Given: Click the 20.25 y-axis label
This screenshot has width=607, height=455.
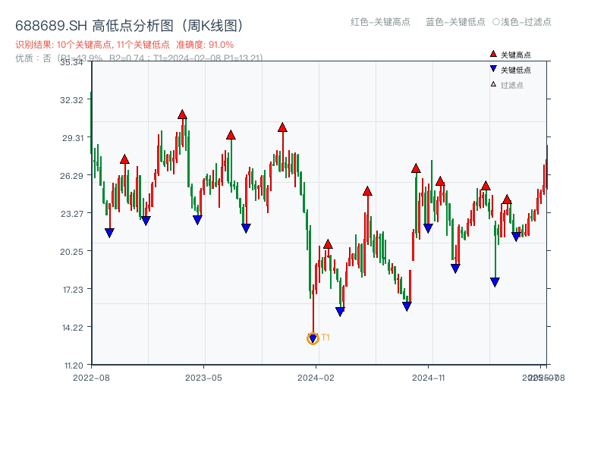Looking at the screenshot, I should point(71,252).
